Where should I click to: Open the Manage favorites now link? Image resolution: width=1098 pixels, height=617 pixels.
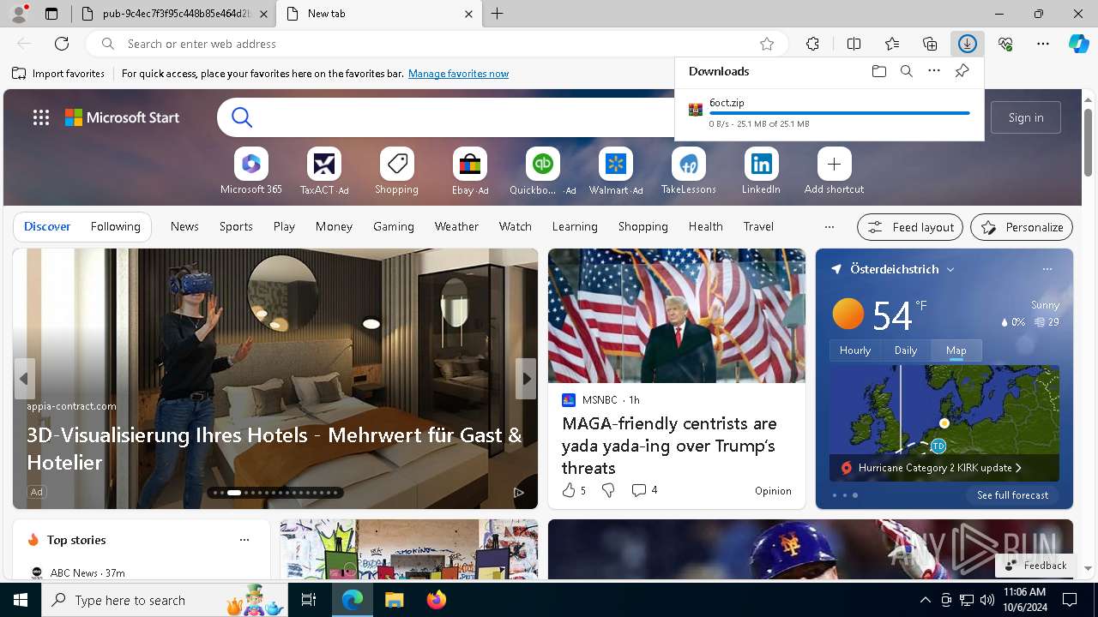click(458, 74)
